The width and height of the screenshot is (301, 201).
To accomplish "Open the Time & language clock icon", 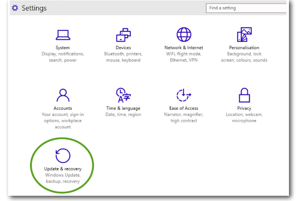I will click(123, 95).
